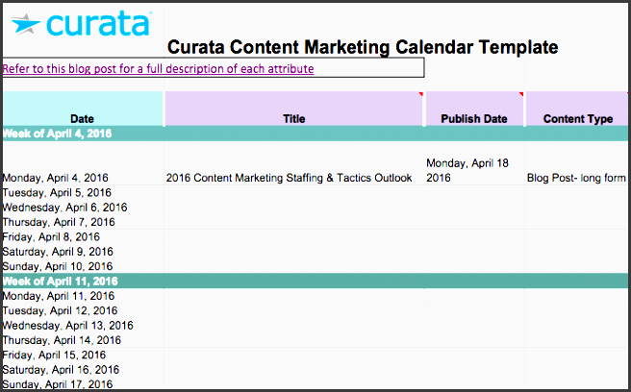The height and width of the screenshot is (392, 631).
Task: Select the Thursday, April 14, 2016 cell
Action: pyautogui.click(x=61, y=340)
